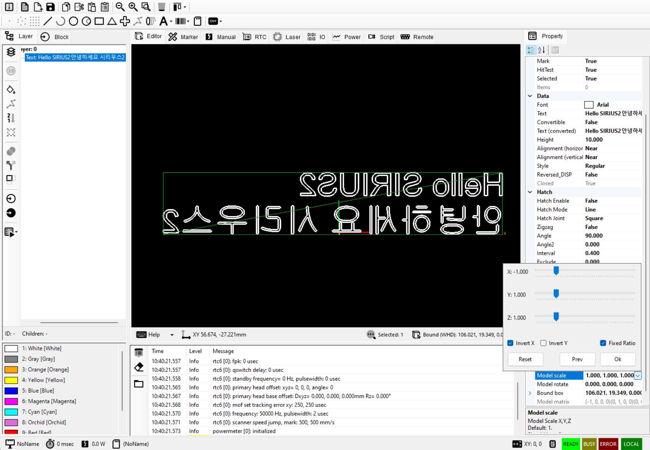
Task: Select the Triangle shape tool
Action: 112,21
